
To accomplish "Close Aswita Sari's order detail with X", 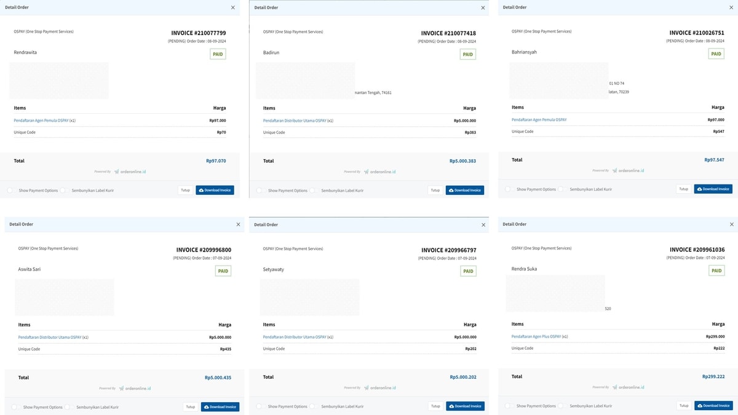I will tap(239, 224).
